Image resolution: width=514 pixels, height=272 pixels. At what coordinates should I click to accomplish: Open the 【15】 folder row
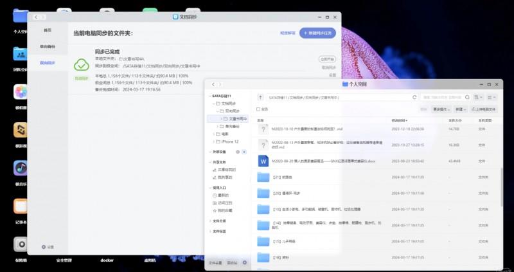tap(377, 242)
